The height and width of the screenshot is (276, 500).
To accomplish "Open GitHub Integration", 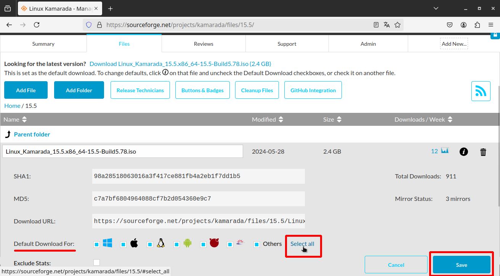I will [313, 90].
